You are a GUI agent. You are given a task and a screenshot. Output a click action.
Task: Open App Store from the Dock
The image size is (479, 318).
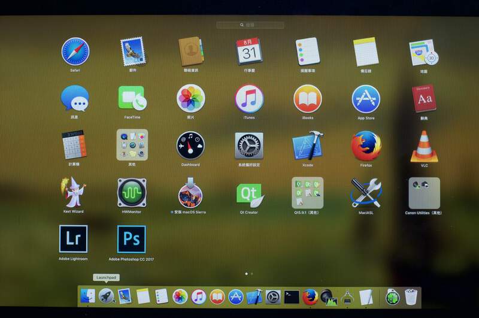pos(236,297)
